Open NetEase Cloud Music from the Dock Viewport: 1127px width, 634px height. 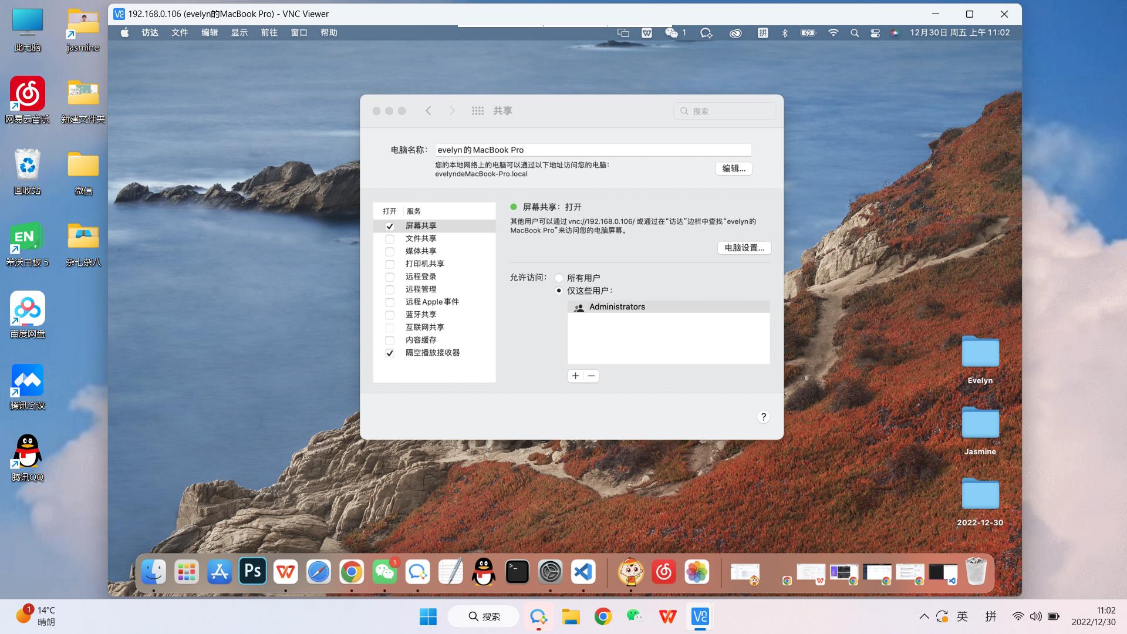[664, 571]
